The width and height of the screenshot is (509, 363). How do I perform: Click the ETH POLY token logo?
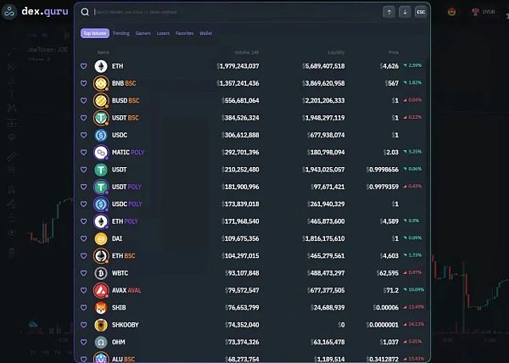[x=101, y=221]
